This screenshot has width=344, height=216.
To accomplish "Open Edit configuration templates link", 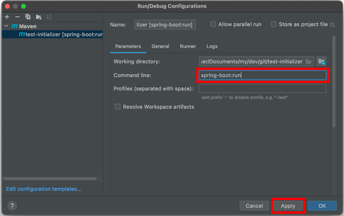I will pos(44,189).
